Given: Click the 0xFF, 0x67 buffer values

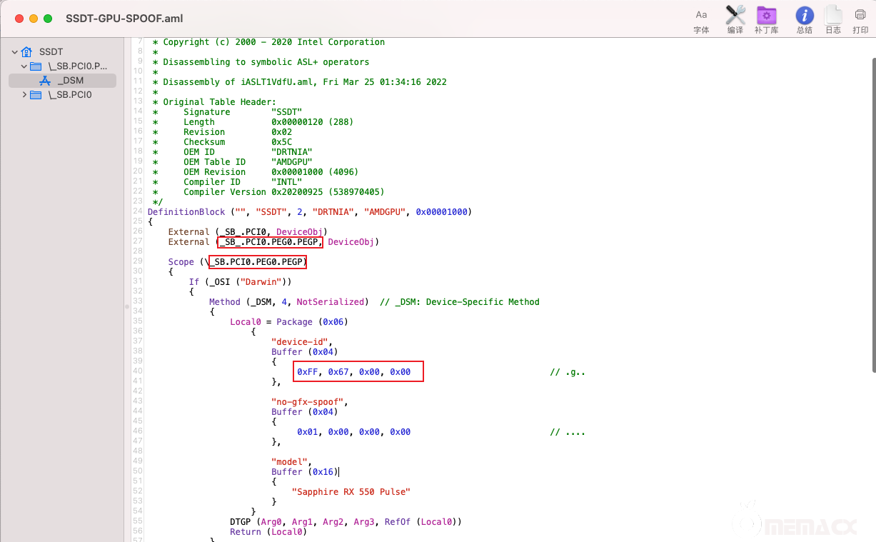Looking at the screenshot, I should (x=353, y=372).
